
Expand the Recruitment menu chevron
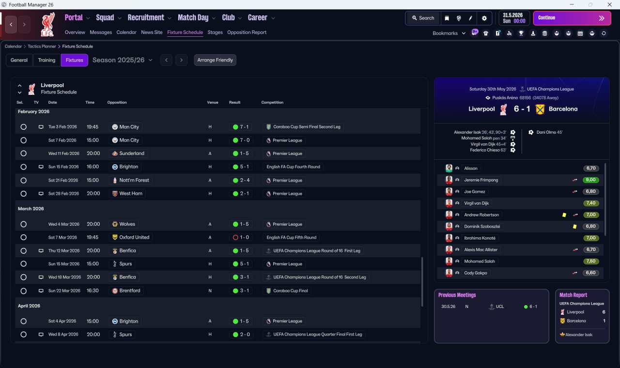pos(170,18)
